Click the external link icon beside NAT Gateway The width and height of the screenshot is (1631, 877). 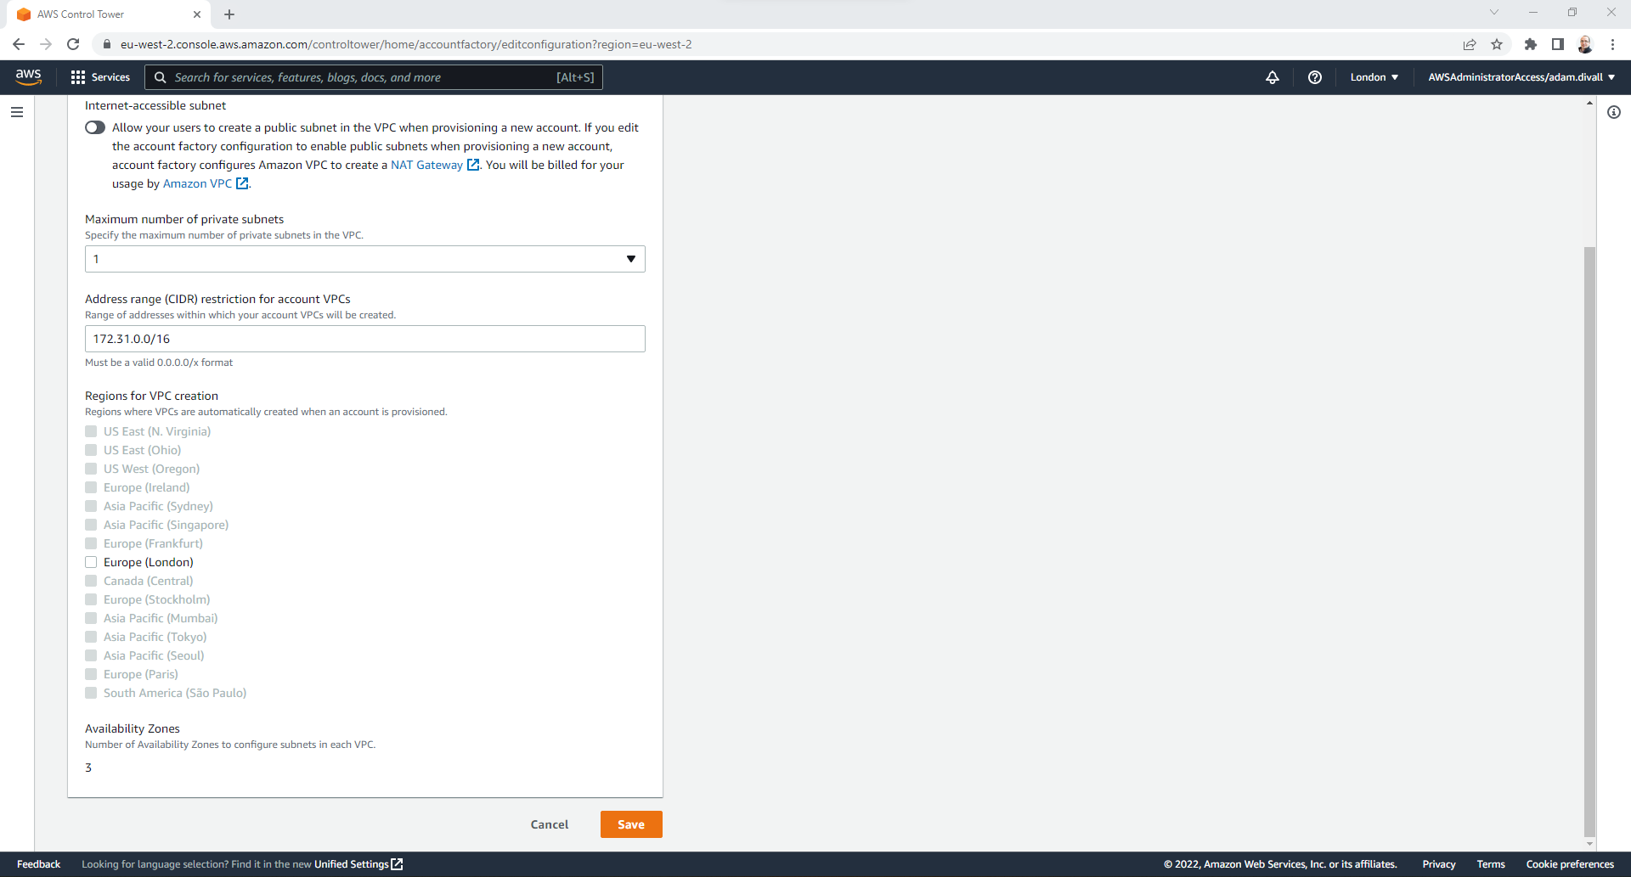coord(474,165)
